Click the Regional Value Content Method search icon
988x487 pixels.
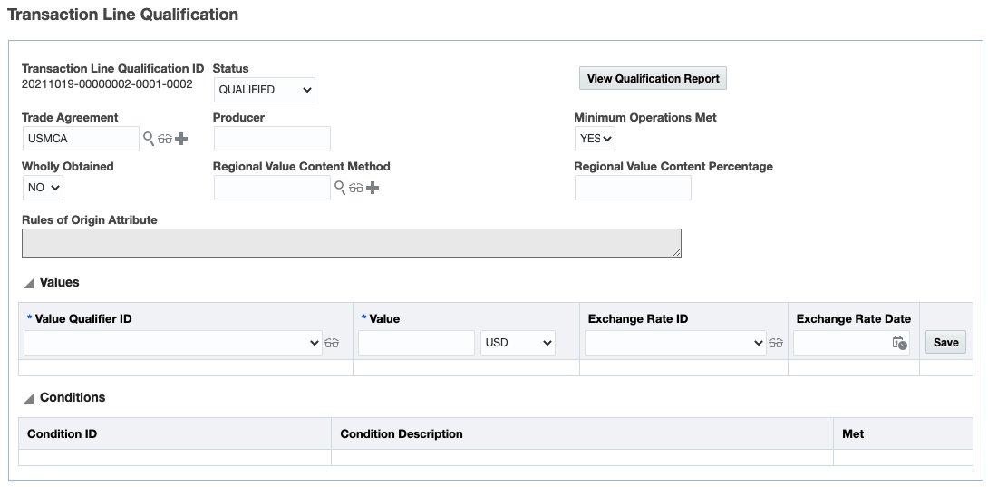click(340, 188)
